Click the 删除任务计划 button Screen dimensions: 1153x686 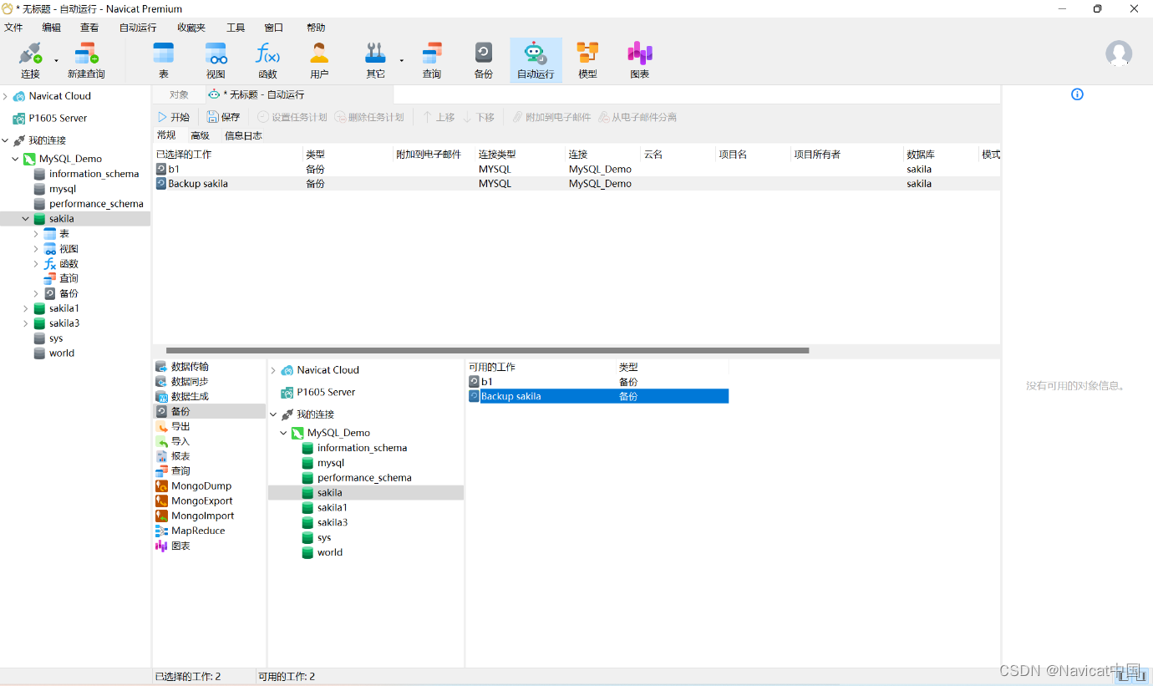point(369,117)
